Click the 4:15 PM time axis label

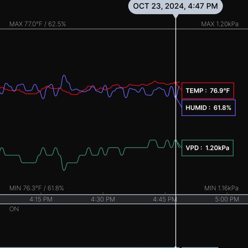pyautogui.click(x=41, y=199)
